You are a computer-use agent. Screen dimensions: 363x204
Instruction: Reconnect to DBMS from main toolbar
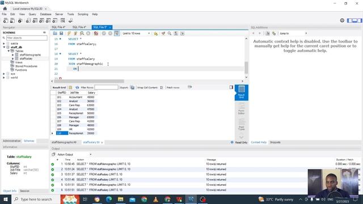click(x=70, y=20)
